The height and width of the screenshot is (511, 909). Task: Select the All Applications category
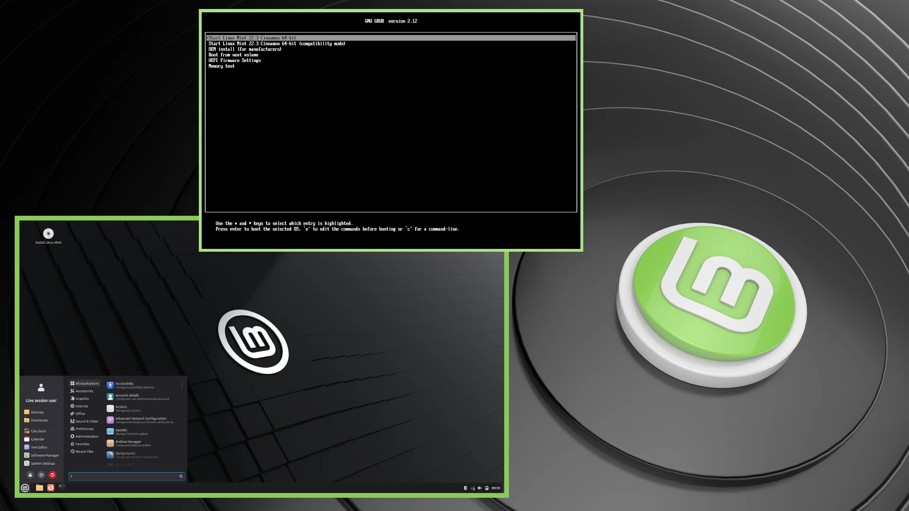pyautogui.click(x=85, y=383)
